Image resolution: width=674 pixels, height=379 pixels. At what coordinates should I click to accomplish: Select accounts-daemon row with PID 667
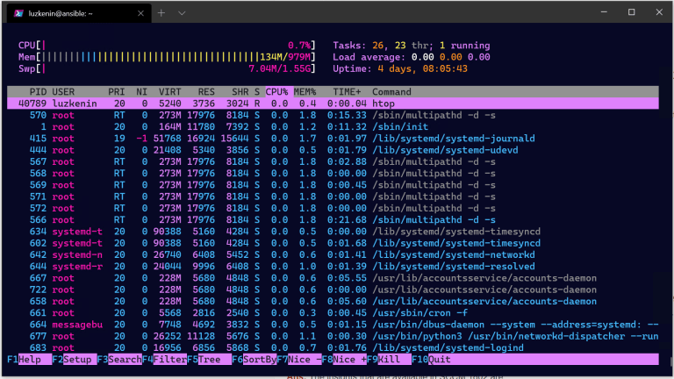coord(333,278)
